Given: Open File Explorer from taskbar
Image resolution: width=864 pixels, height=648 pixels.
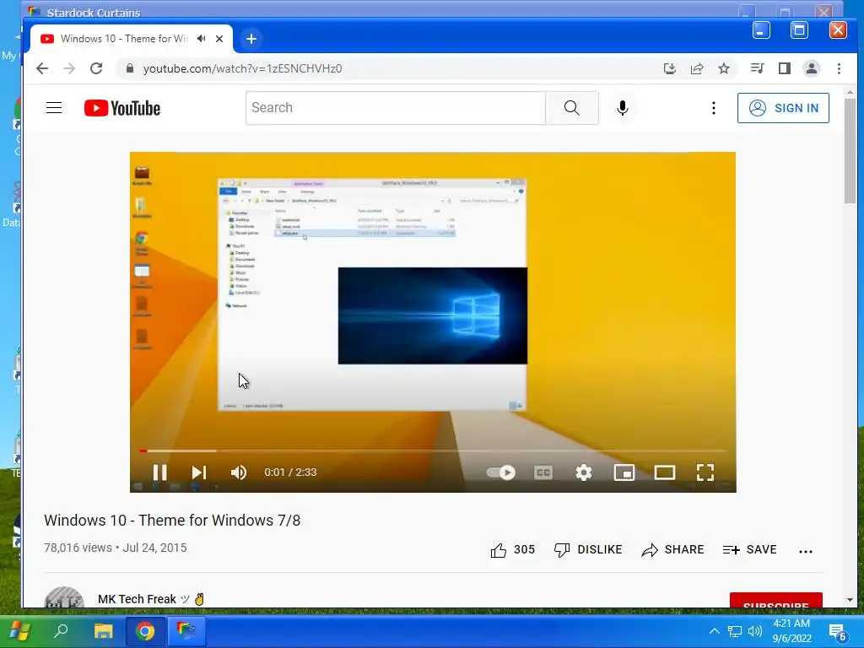Looking at the screenshot, I should tap(103, 631).
